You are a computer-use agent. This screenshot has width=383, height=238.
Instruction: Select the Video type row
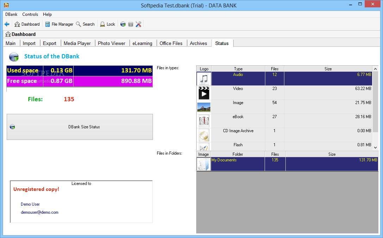pyautogui.click(x=284, y=92)
